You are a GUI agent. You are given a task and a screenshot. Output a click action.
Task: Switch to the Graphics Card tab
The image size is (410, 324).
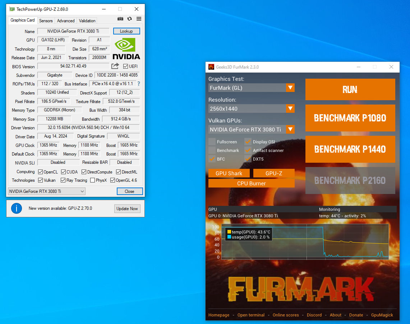23,20
